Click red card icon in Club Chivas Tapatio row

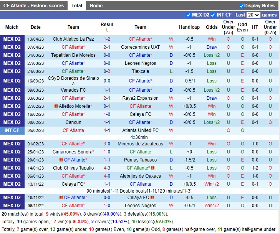tap(152, 168)
